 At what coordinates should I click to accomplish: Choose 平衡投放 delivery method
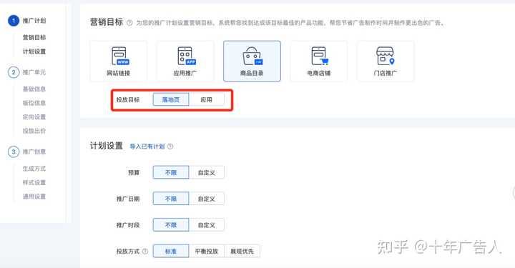click(x=207, y=251)
